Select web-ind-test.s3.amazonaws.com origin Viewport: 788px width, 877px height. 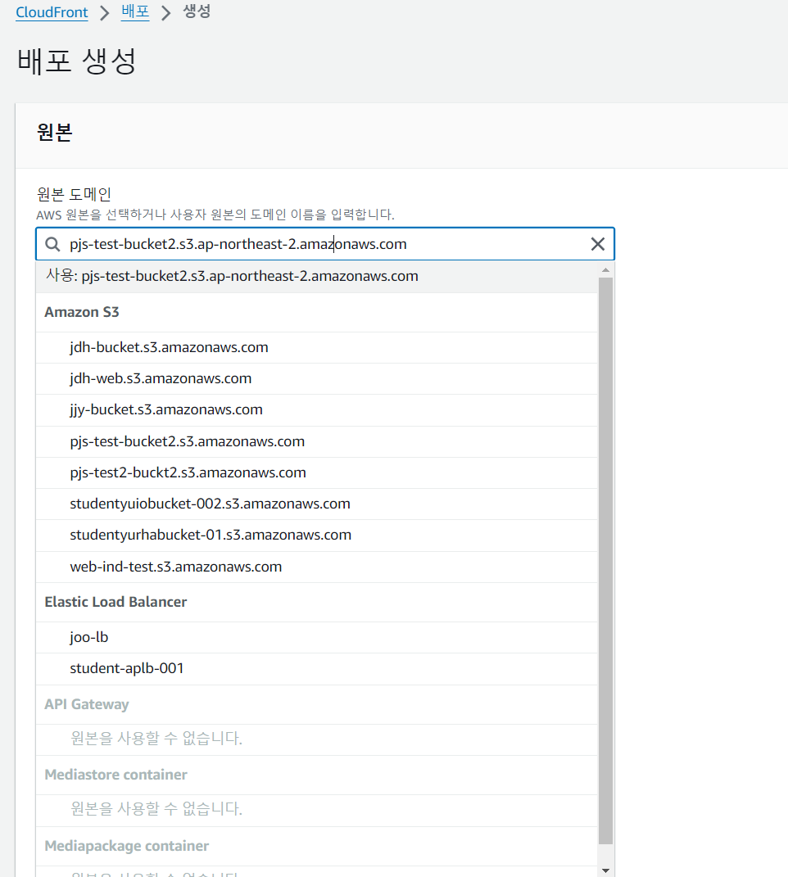tap(317, 567)
